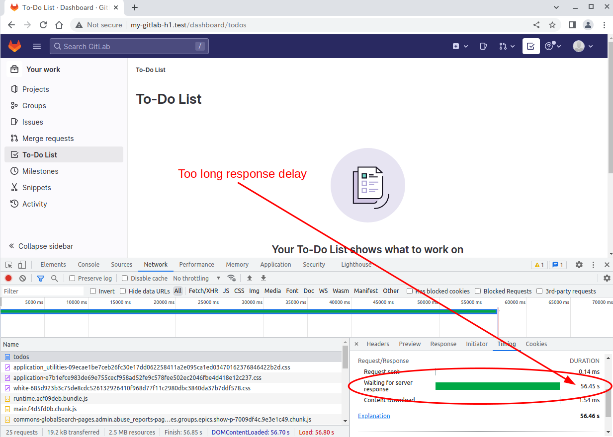Viewport: 613px width, 437px height.
Task: Switch to the Console tab
Action: pos(88,265)
